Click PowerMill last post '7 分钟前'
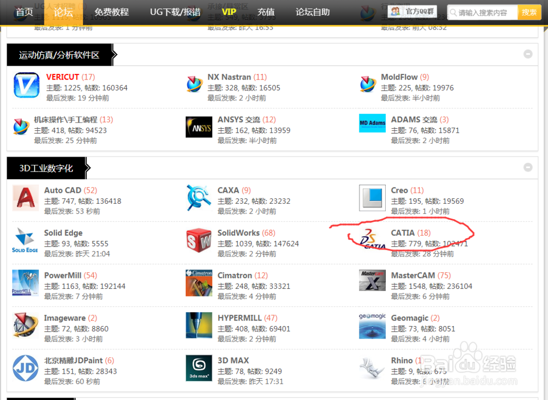This screenshot has height=400, width=548. pyautogui.click(x=89, y=296)
